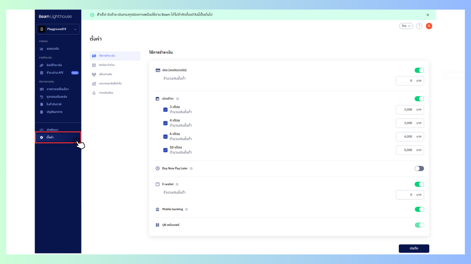Screen dimensions: 471x264
Task: Click the chain-link icon beside ลิงก์ชำระเงิน
Action: point(42,65)
